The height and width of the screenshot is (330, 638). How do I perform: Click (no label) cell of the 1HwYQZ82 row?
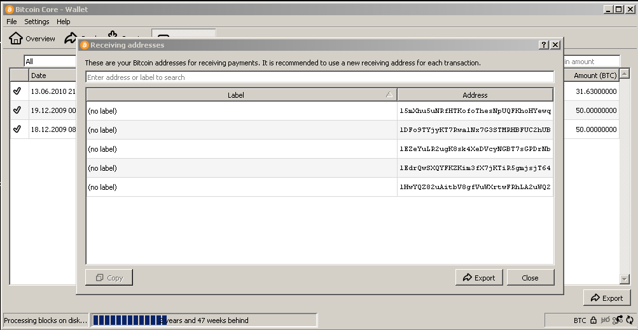242,187
